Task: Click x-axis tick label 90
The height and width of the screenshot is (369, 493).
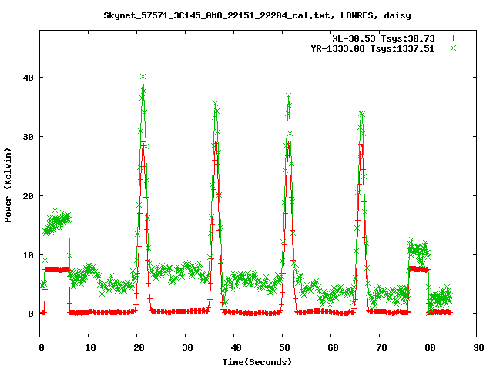Action: point(478,347)
